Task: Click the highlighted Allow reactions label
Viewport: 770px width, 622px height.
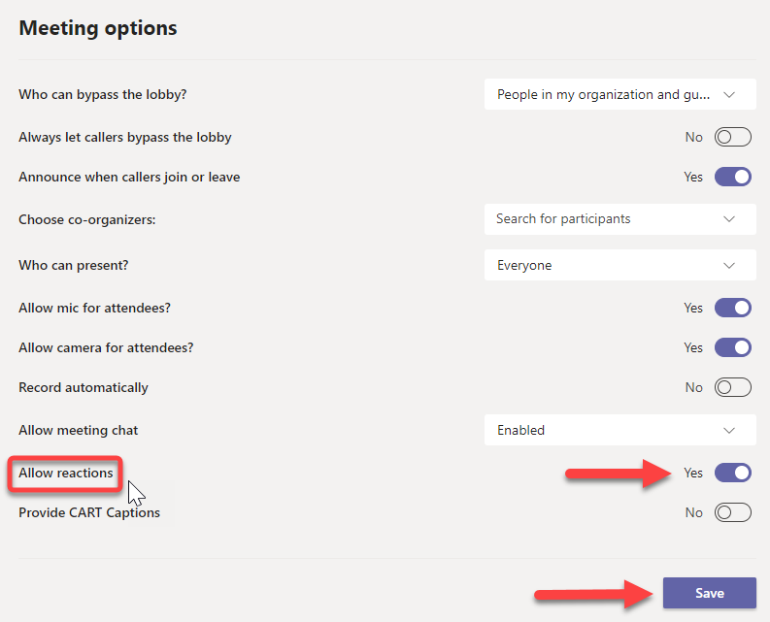Action: click(x=66, y=473)
